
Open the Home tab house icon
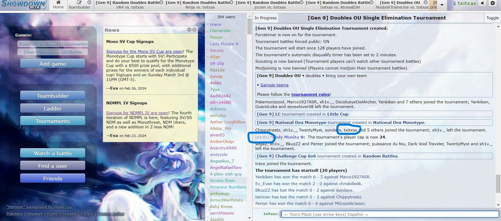click(x=58, y=2)
